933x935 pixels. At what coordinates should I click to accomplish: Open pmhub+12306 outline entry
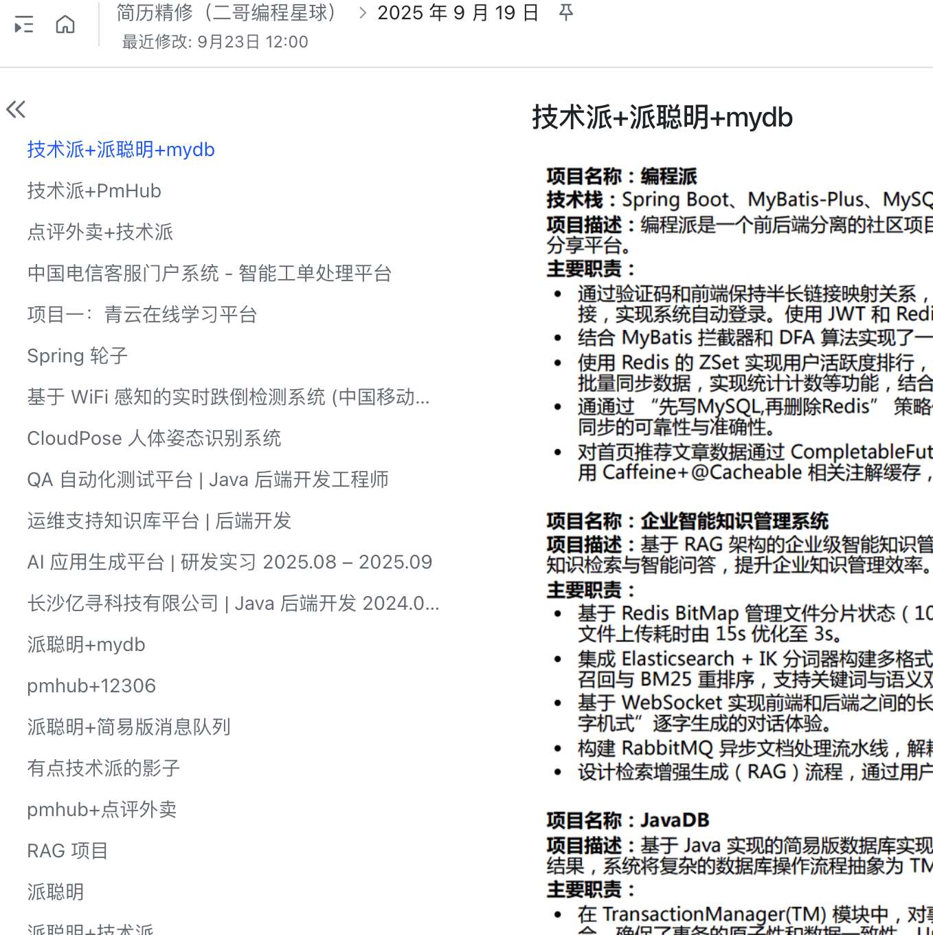tap(91, 686)
